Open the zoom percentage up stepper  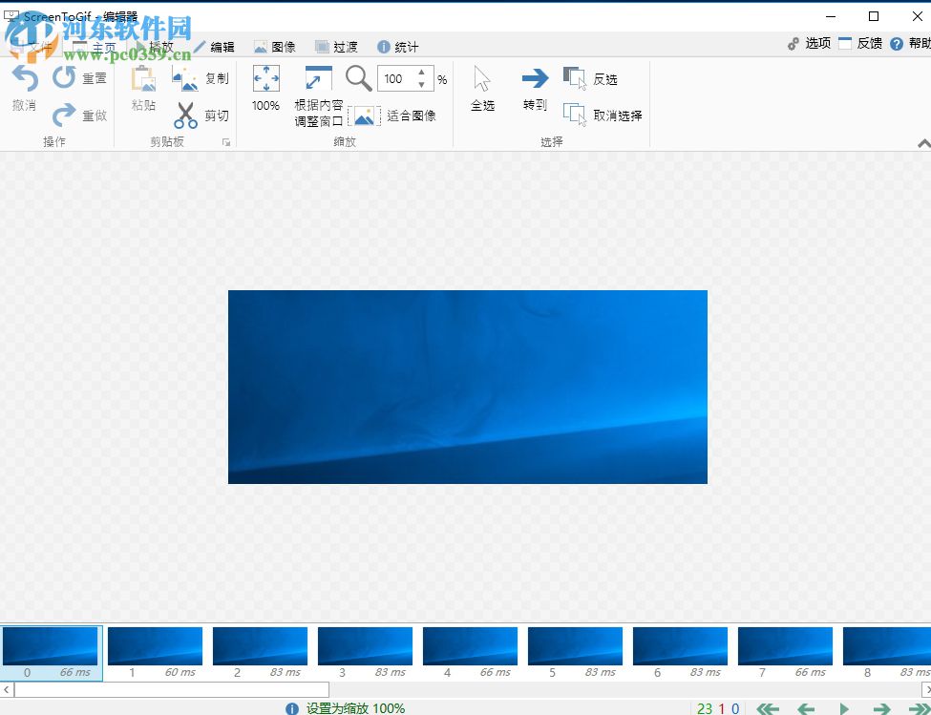(420, 73)
